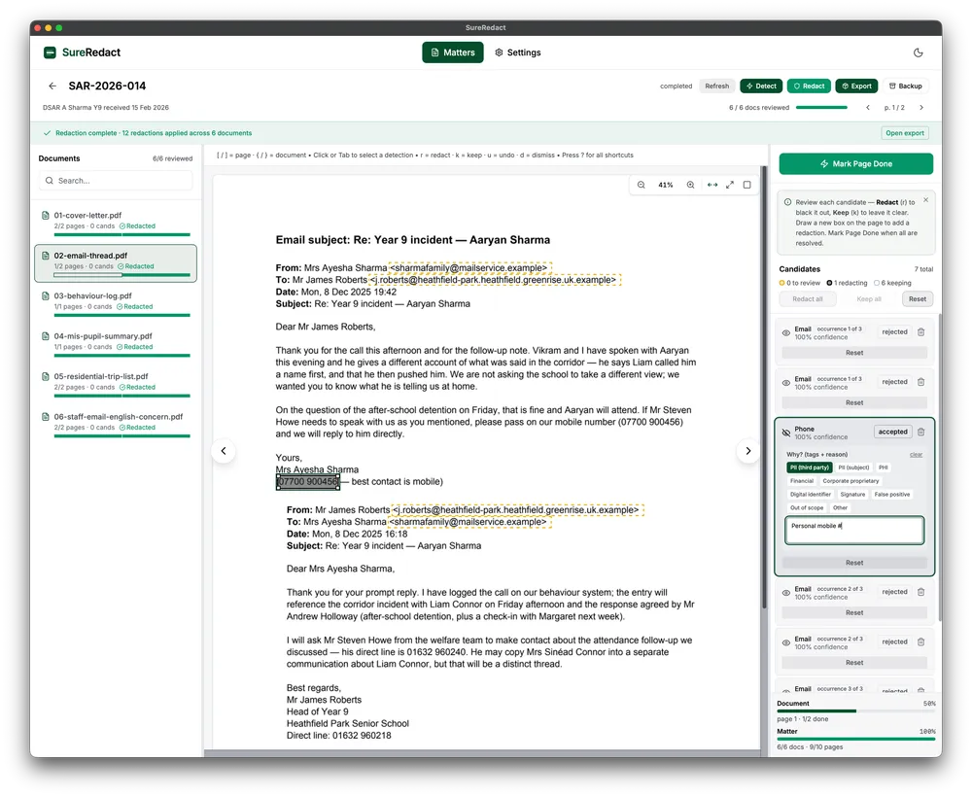Zoom in the document viewer
Screen dimensions: 972x797
690,185
